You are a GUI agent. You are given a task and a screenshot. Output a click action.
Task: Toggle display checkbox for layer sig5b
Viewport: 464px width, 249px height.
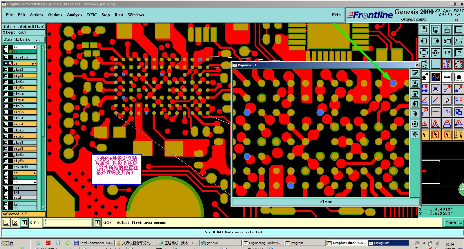(x=6, y=112)
